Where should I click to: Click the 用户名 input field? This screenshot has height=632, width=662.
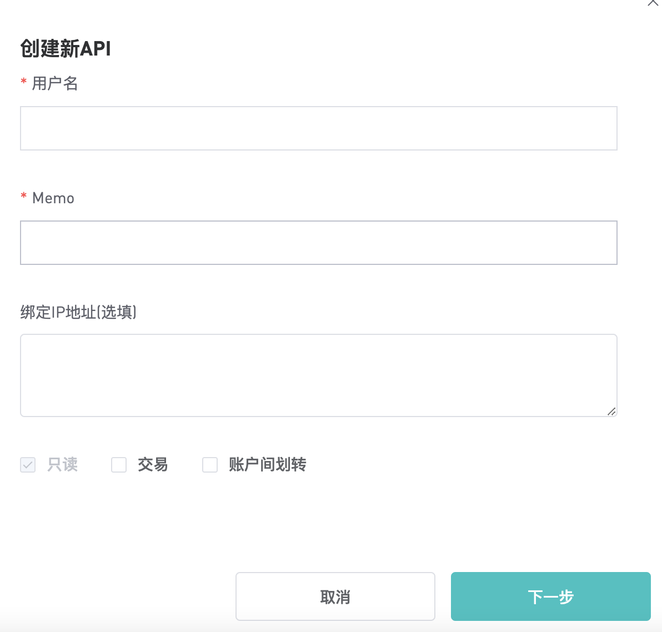tap(319, 128)
